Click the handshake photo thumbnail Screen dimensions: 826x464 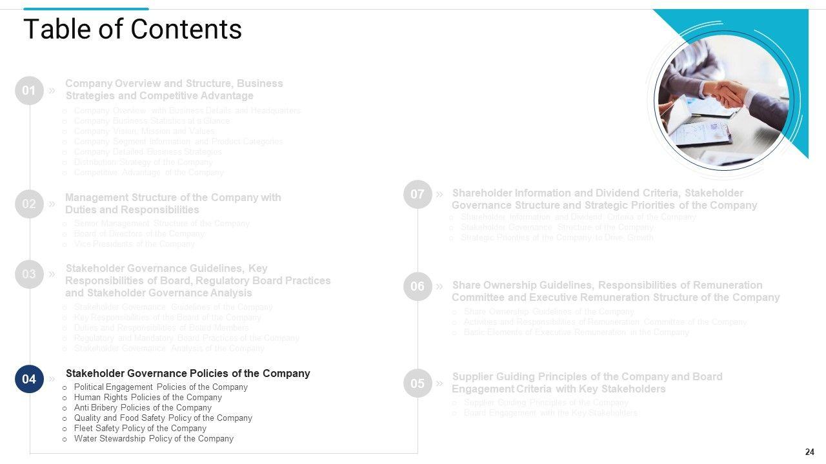click(722, 101)
